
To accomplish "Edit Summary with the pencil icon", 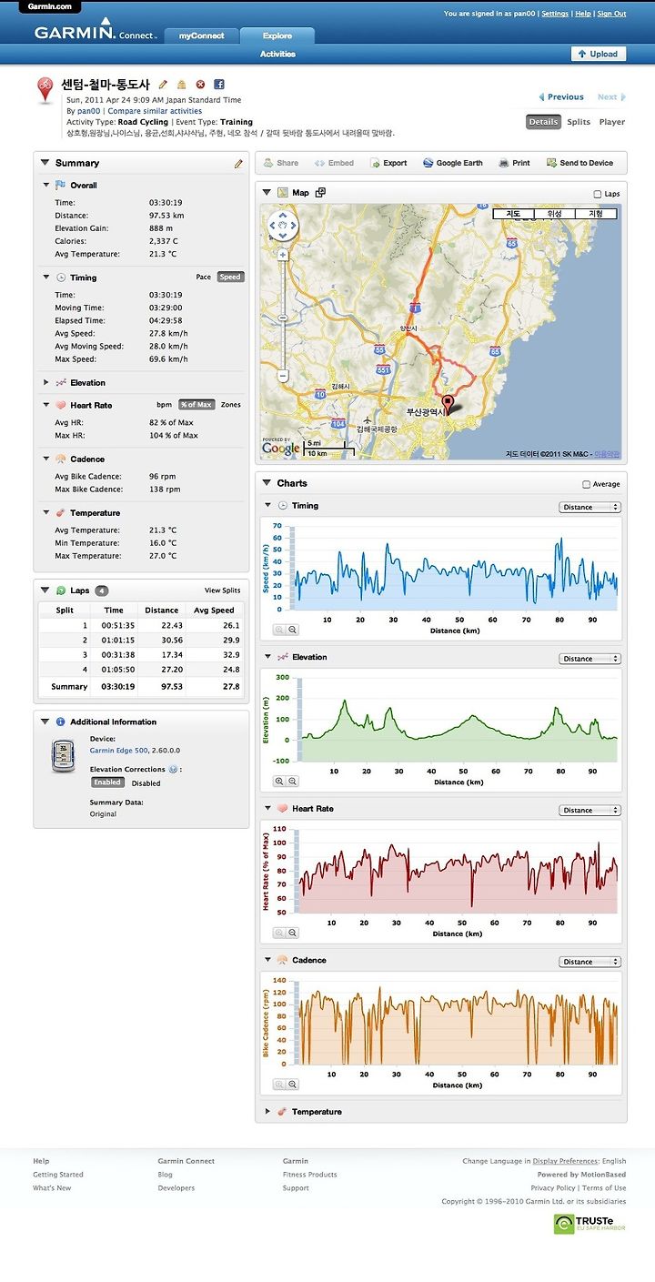I will [x=238, y=164].
